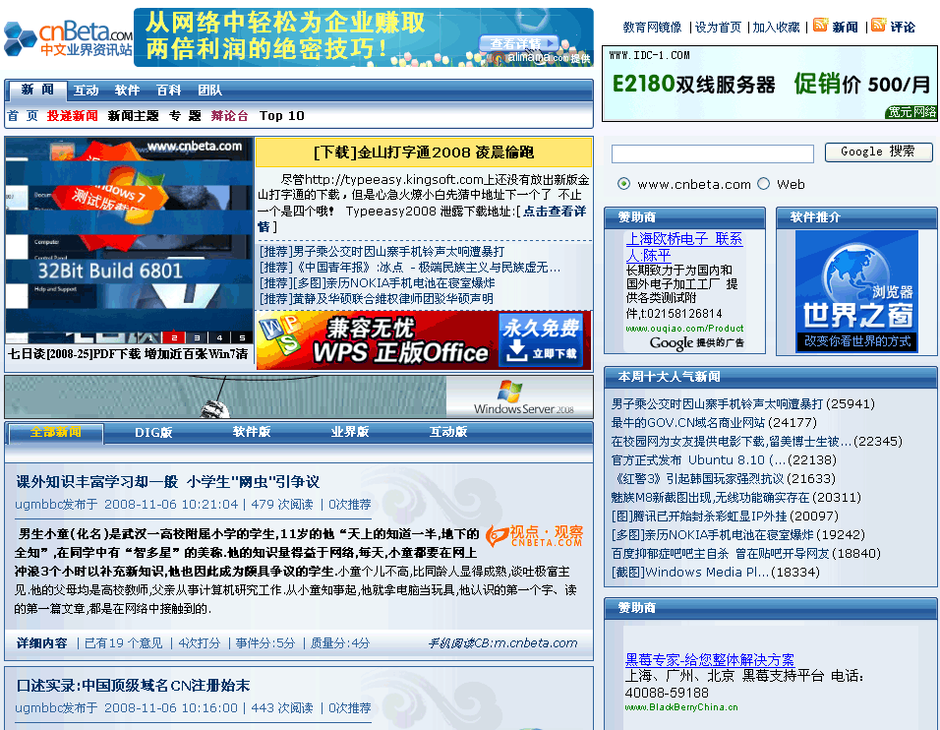Switch to the 全部新闻 tab

[x=56, y=432]
